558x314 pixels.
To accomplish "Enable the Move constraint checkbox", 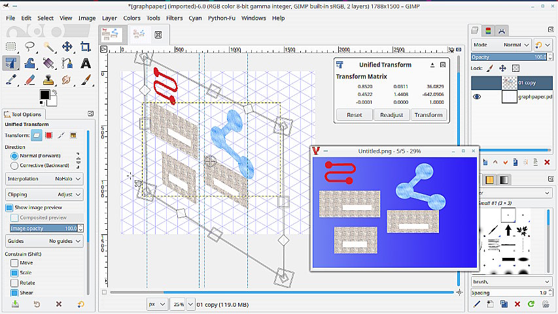I will [x=14, y=263].
